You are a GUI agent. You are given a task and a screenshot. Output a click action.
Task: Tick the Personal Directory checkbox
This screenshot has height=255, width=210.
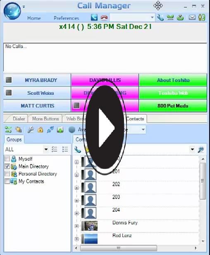click(7, 174)
